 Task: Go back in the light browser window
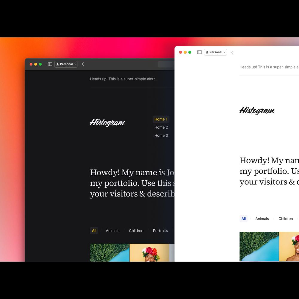[x=232, y=52]
